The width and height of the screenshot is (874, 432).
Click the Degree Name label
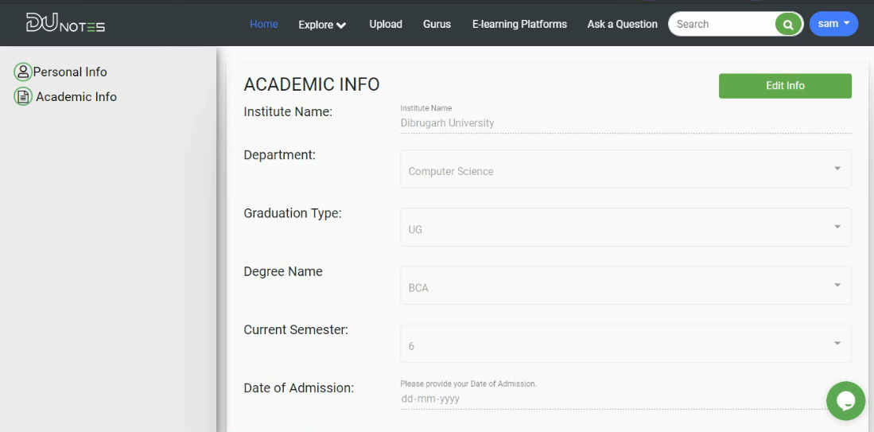(x=283, y=271)
